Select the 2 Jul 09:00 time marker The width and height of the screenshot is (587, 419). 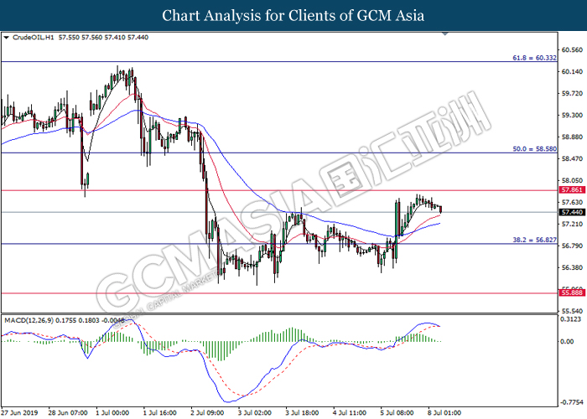(x=210, y=413)
